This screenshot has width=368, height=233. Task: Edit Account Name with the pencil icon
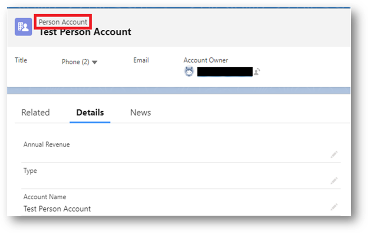coord(334,207)
